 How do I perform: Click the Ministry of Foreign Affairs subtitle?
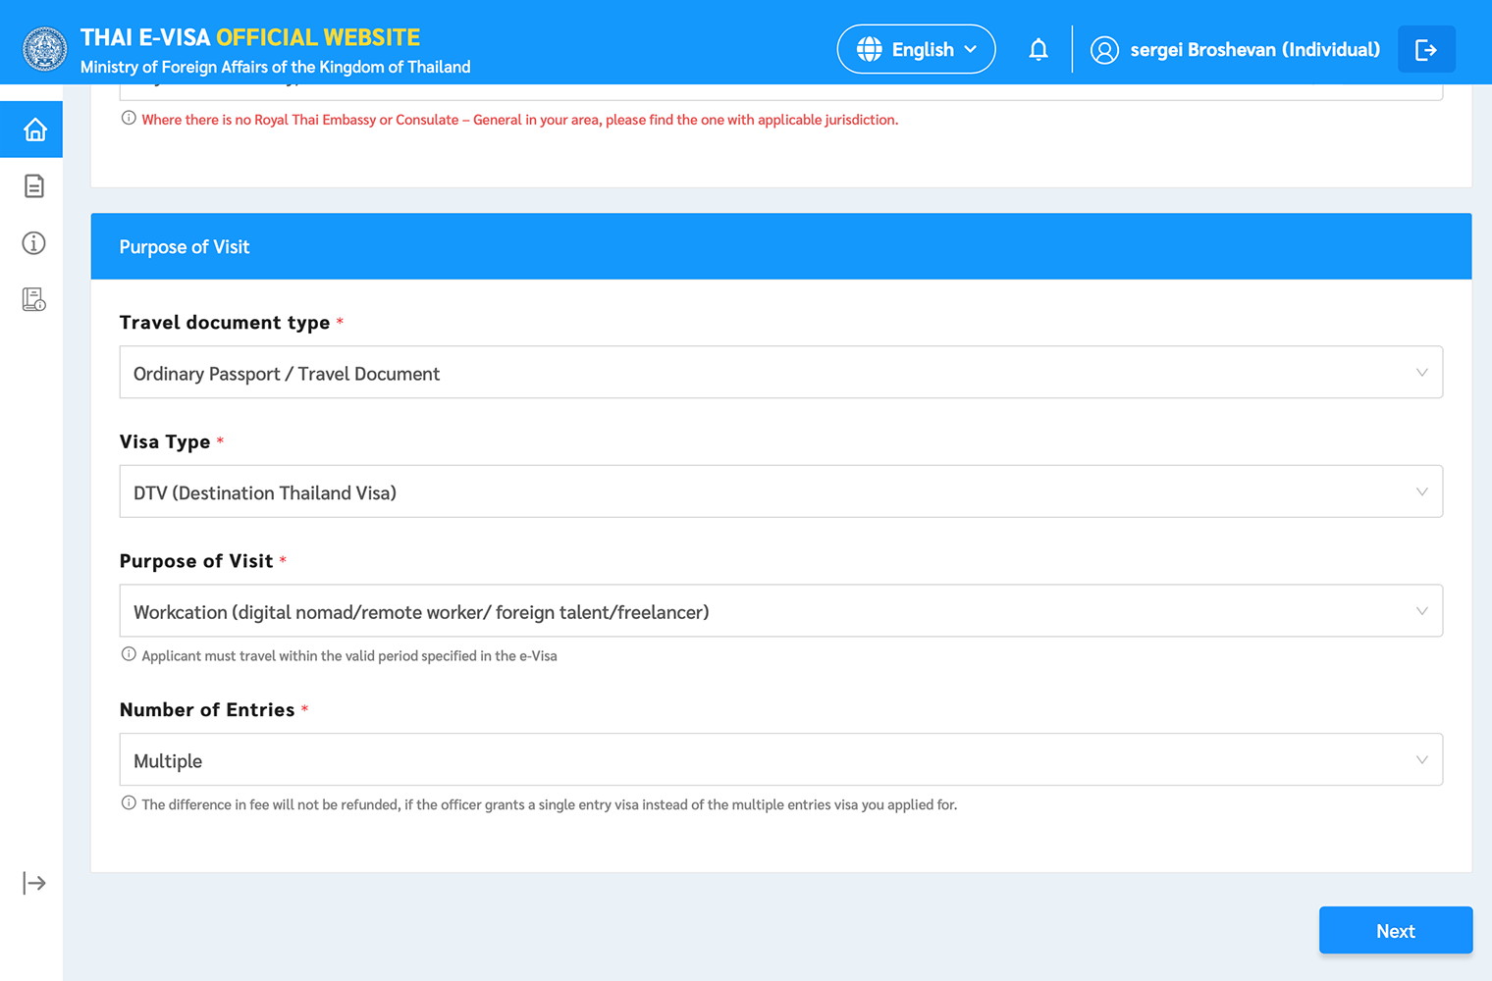(x=276, y=67)
